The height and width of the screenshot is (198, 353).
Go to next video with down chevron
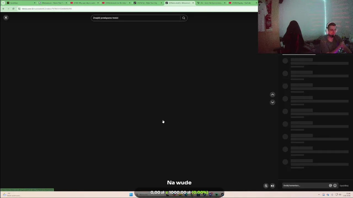pyautogui.click(x=272, y=102)
